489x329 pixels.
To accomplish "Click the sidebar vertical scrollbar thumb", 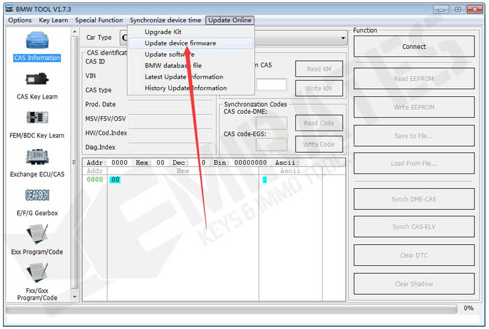I will coord(74,162).
